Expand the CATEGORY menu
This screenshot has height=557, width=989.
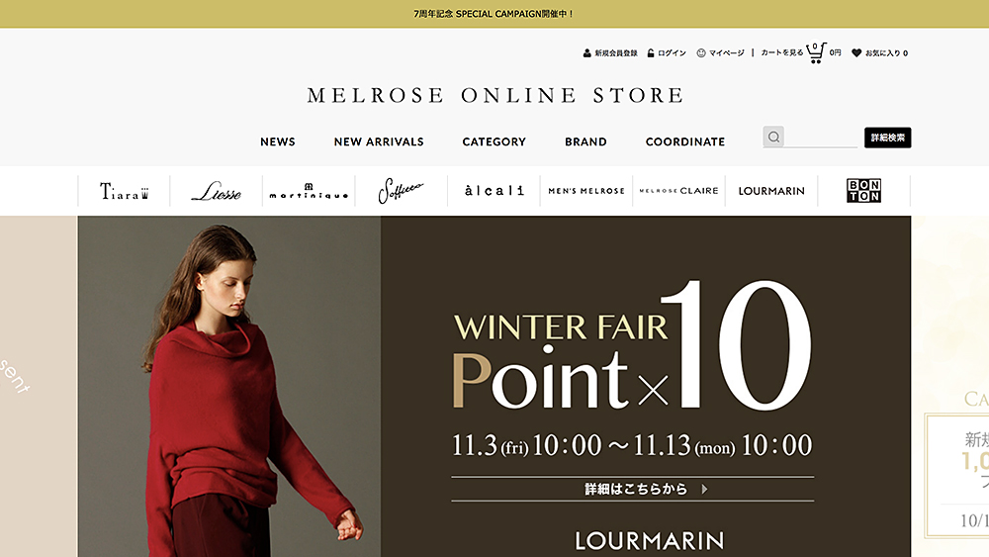click(494, 141)
